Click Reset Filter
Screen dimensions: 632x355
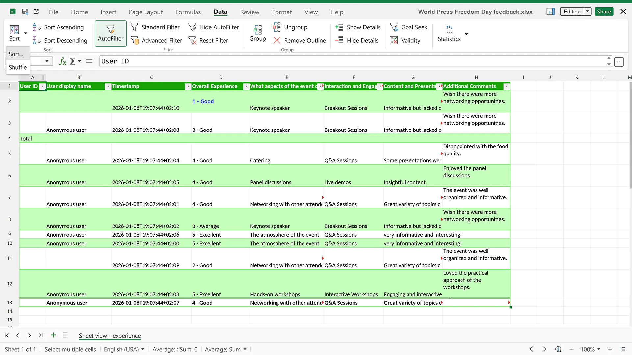[x=208, y=40]
